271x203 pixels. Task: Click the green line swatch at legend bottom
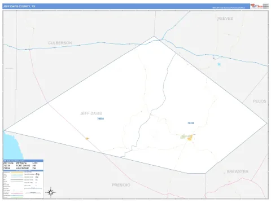coord(17,197)
